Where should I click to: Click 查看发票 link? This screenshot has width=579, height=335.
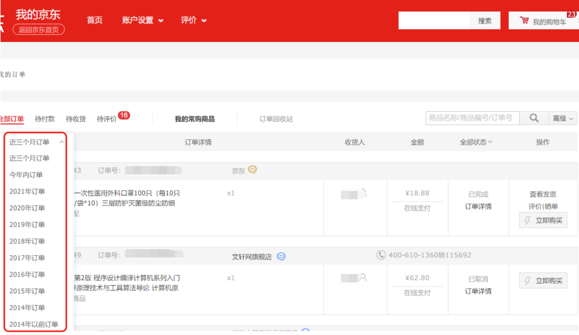click(543, 194)
